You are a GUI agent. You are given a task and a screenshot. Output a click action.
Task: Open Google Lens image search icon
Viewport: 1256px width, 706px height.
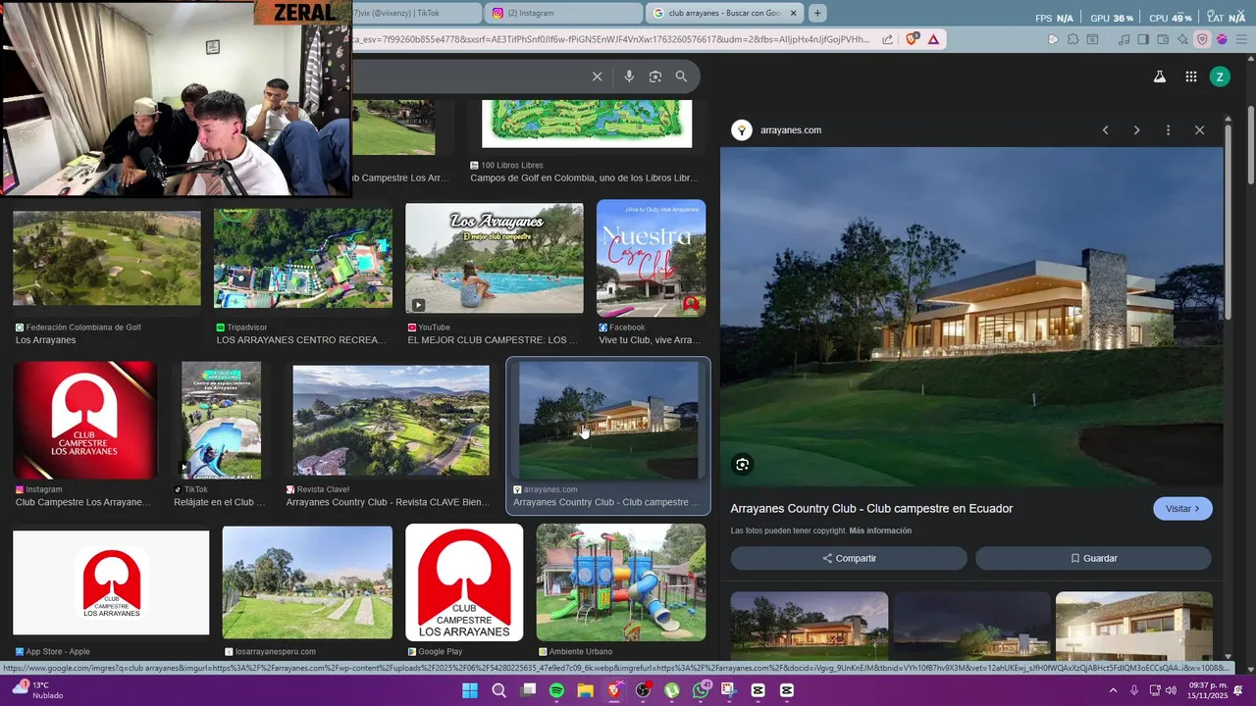pyautogui.click(x=655, y=76)
